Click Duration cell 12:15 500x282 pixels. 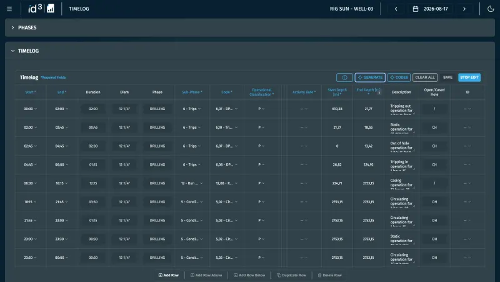coord(93,183)
